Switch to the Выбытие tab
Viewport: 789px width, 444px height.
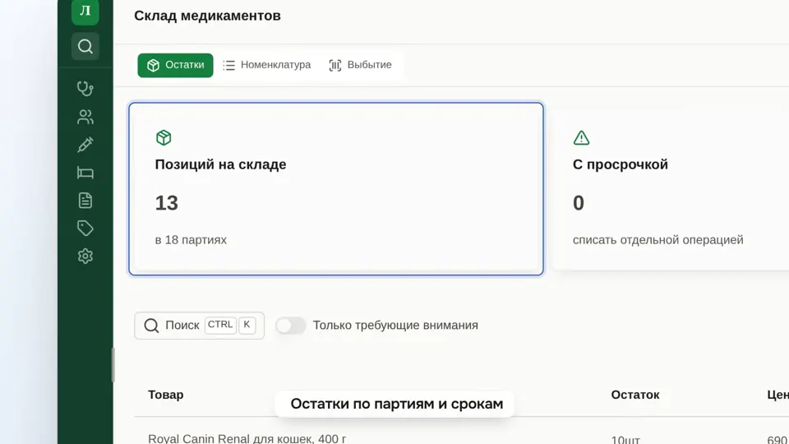pos(360,65)
